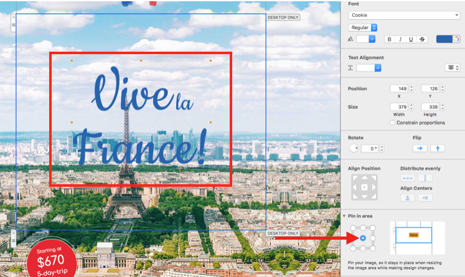The height and width of the screenshot is (277, 465).
Task: Click the Rotate degrees input field
Action: tap(370, 148)
